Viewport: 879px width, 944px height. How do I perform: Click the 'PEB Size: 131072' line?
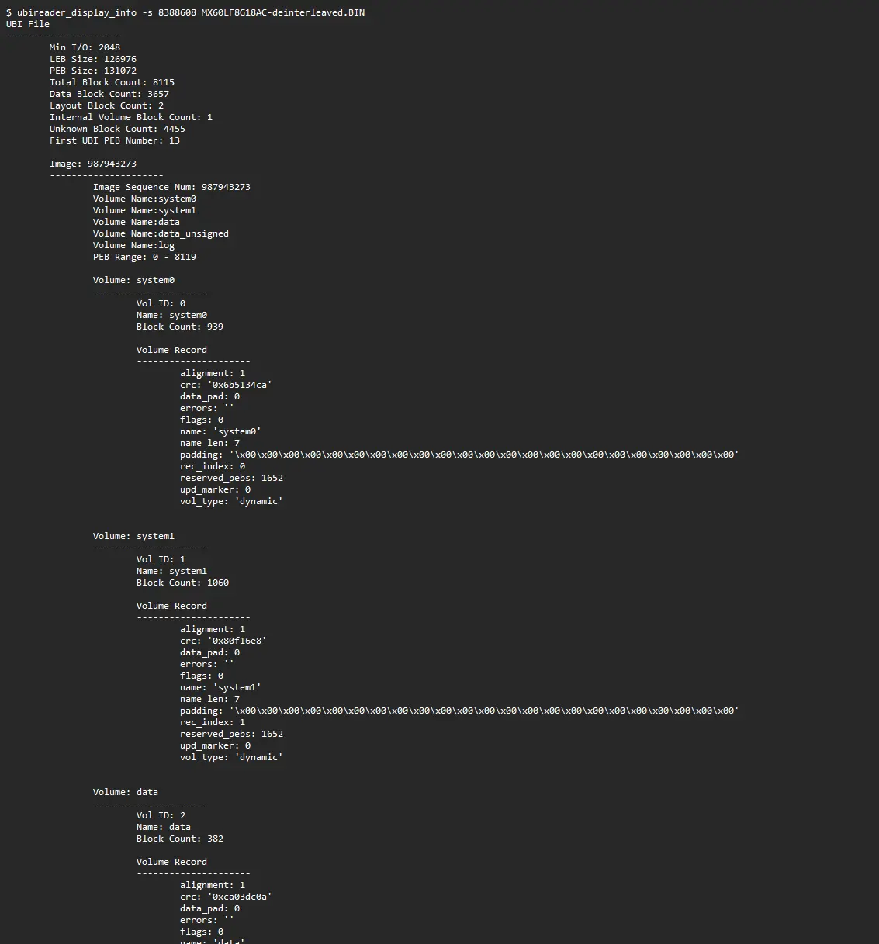coord(93,71)
